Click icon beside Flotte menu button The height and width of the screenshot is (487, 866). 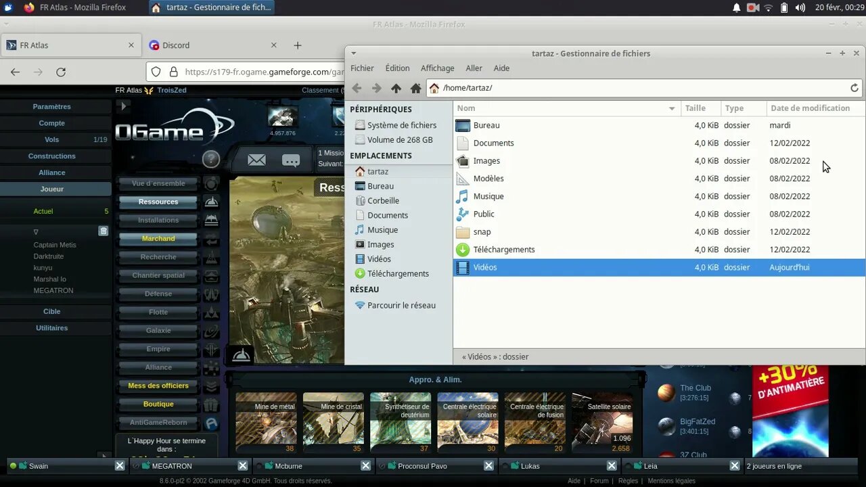[x=212, y=312]
